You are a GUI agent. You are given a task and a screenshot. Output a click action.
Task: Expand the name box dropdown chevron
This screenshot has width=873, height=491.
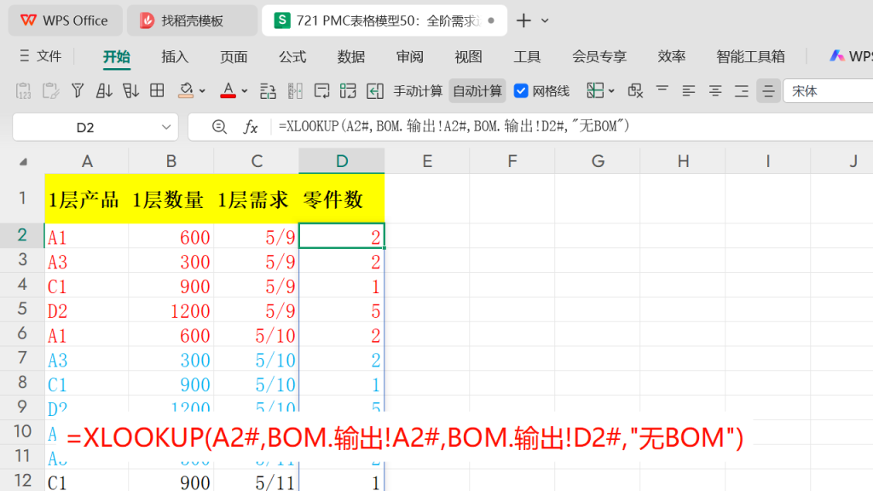coord(166,128)
